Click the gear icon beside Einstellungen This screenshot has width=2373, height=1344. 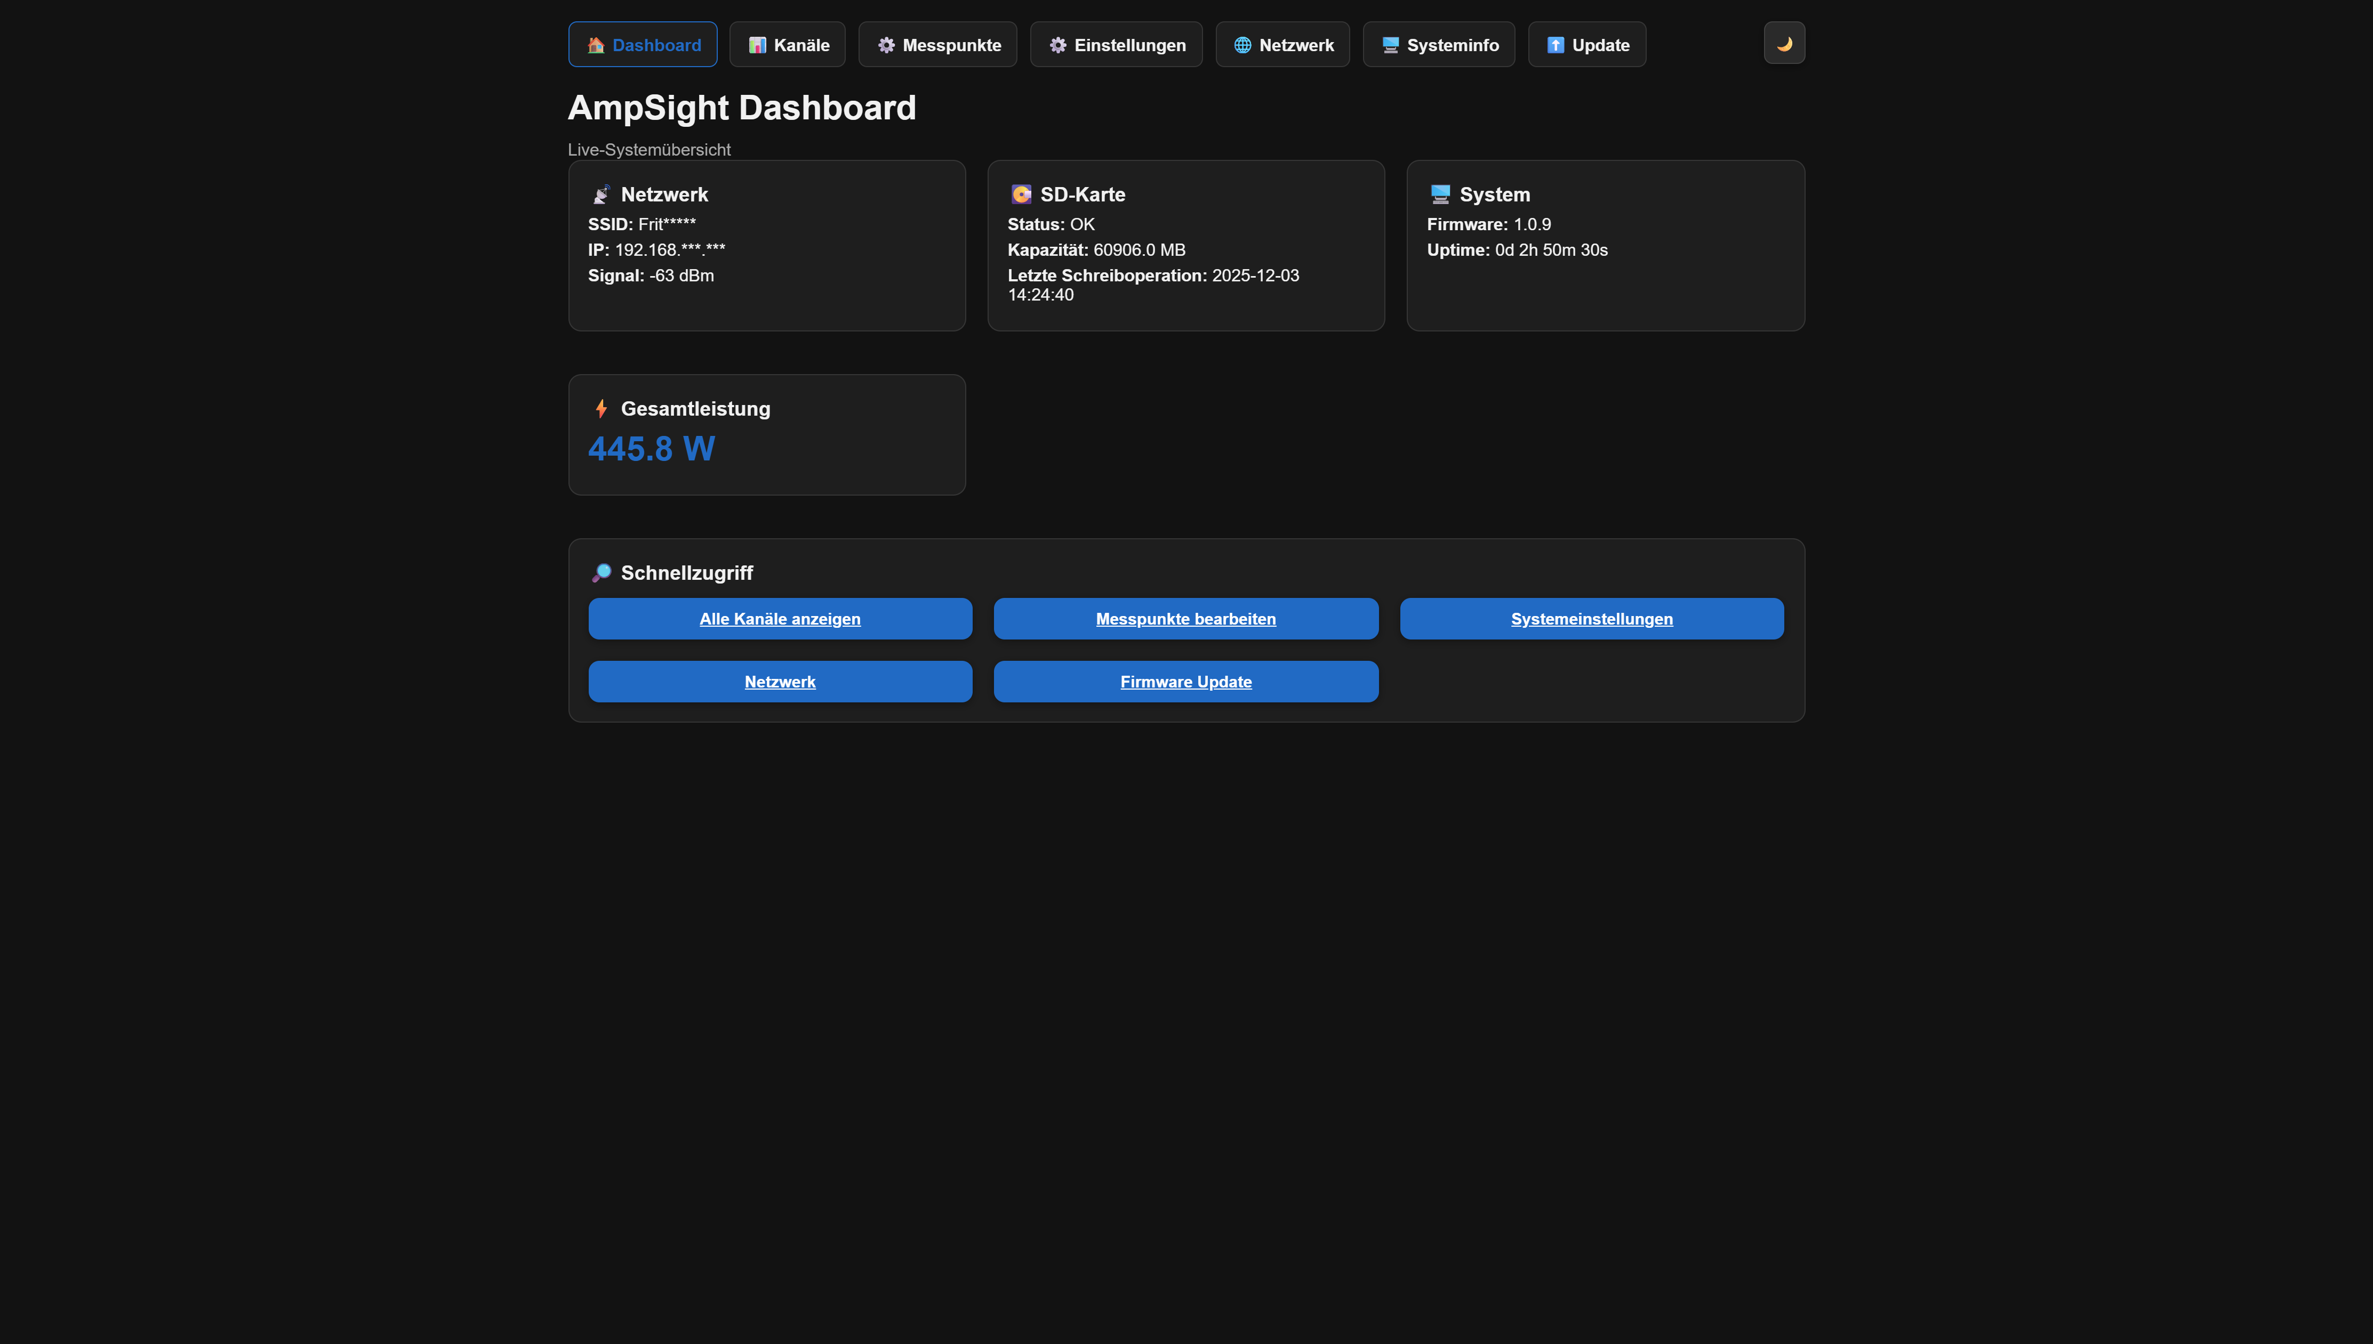[1059, 44]
